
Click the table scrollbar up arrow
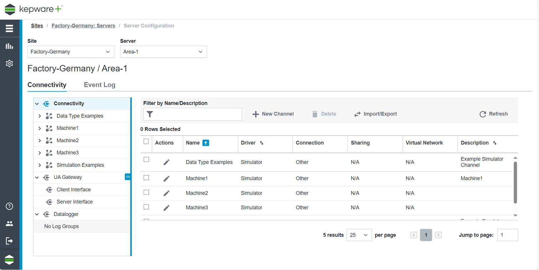(x=515, y=158)
